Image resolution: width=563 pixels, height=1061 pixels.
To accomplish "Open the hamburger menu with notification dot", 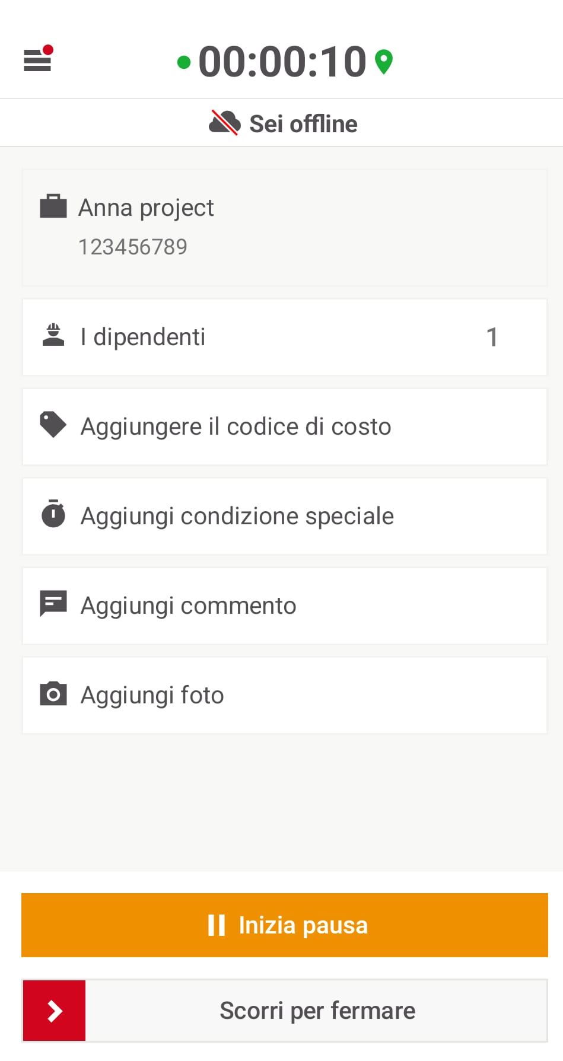I will point(38,59).
